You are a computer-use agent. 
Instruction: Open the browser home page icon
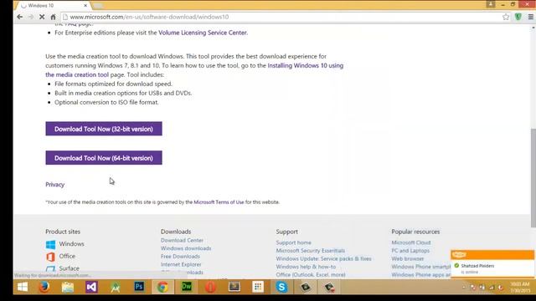(53, 17)
